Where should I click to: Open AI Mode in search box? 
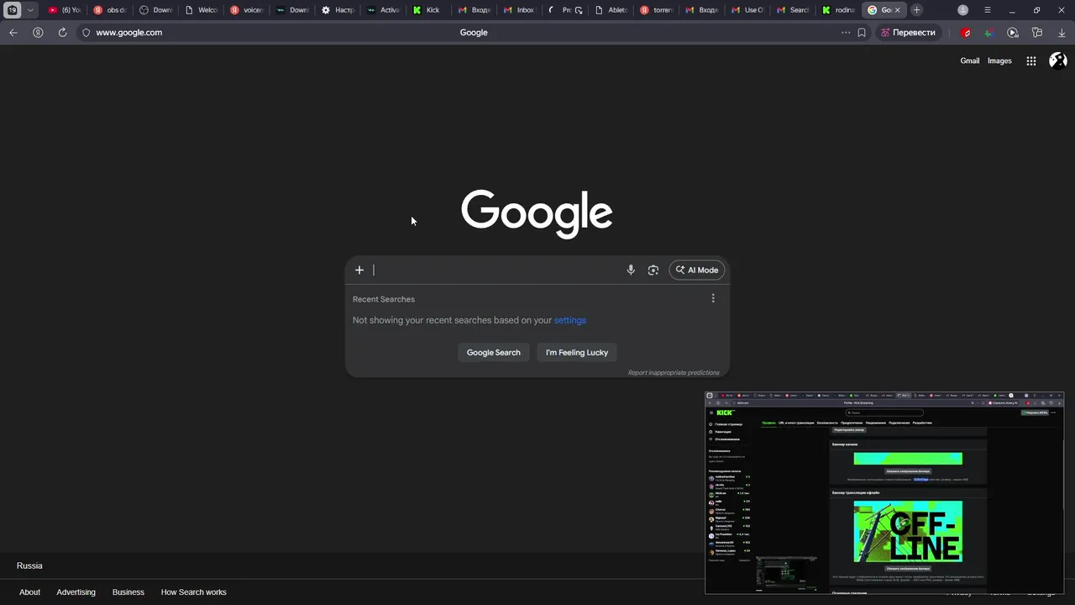[x=697, y=270]
